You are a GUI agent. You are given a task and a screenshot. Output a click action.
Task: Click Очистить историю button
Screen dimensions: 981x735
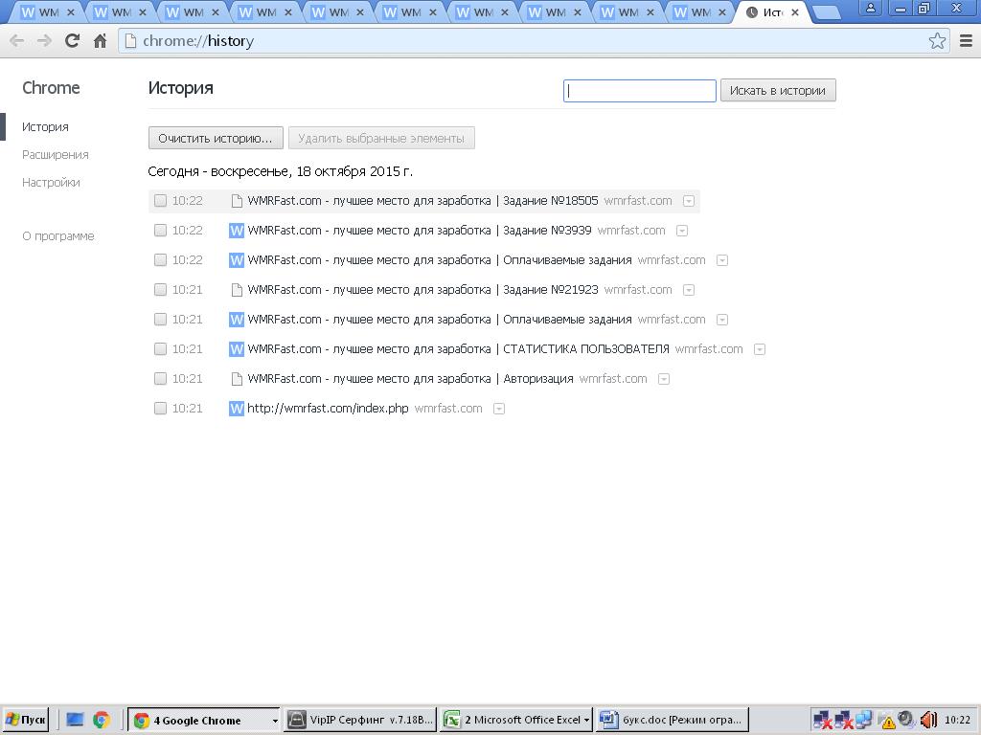[216, 138]
